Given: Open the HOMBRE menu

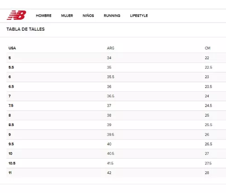Looking at the screenshot, I should (43, 16).
